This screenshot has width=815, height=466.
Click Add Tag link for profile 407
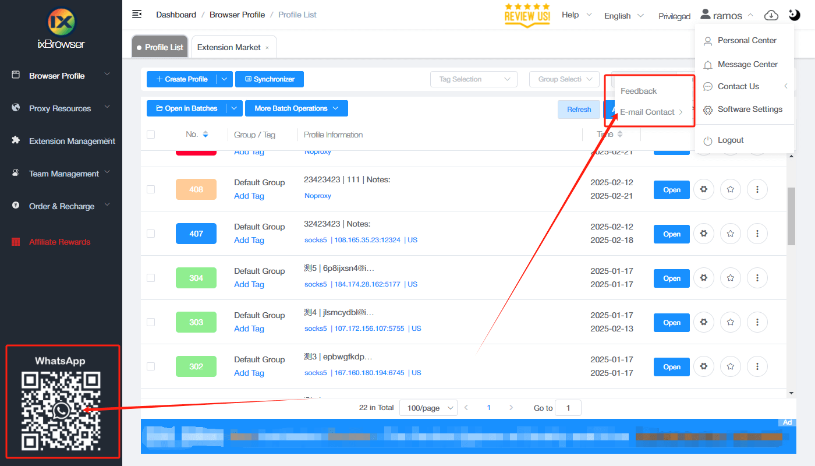tap(249, 239)
